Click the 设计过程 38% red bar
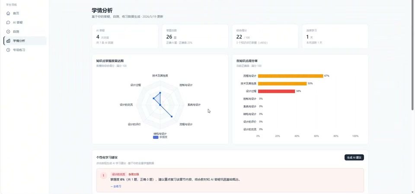Screen dimensions: 415x194 tap(277, 91)
